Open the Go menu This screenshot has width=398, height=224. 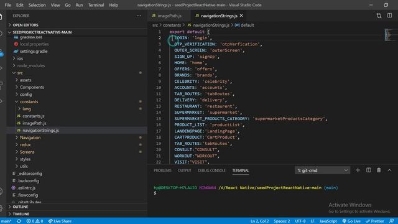(68, 5)
